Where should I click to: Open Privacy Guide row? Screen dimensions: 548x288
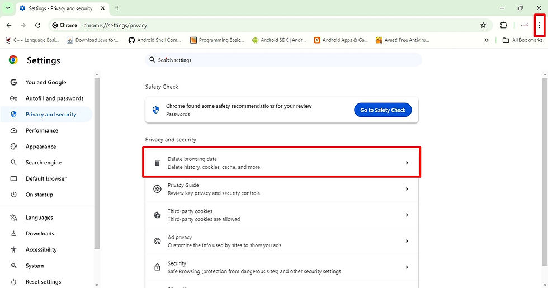point(282,189)
